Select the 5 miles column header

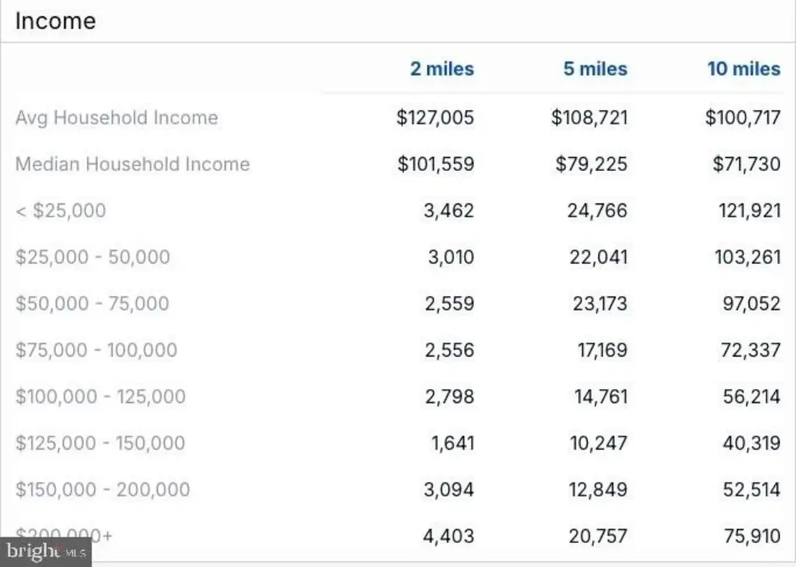(595, 69)
